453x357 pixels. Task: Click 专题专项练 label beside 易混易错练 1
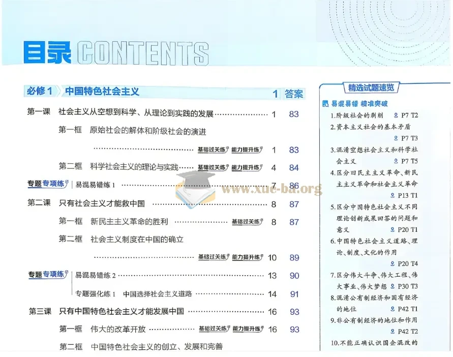[x=48, y=184]
